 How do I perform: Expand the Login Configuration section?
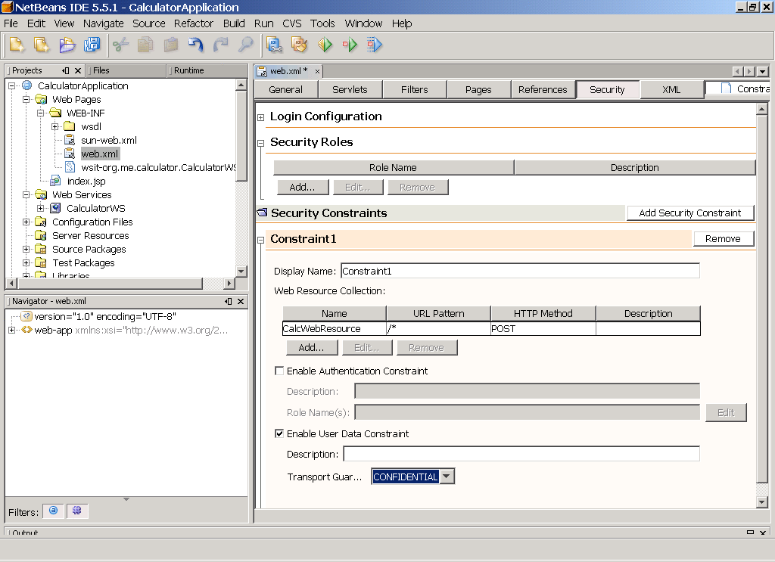click(260, 116)
